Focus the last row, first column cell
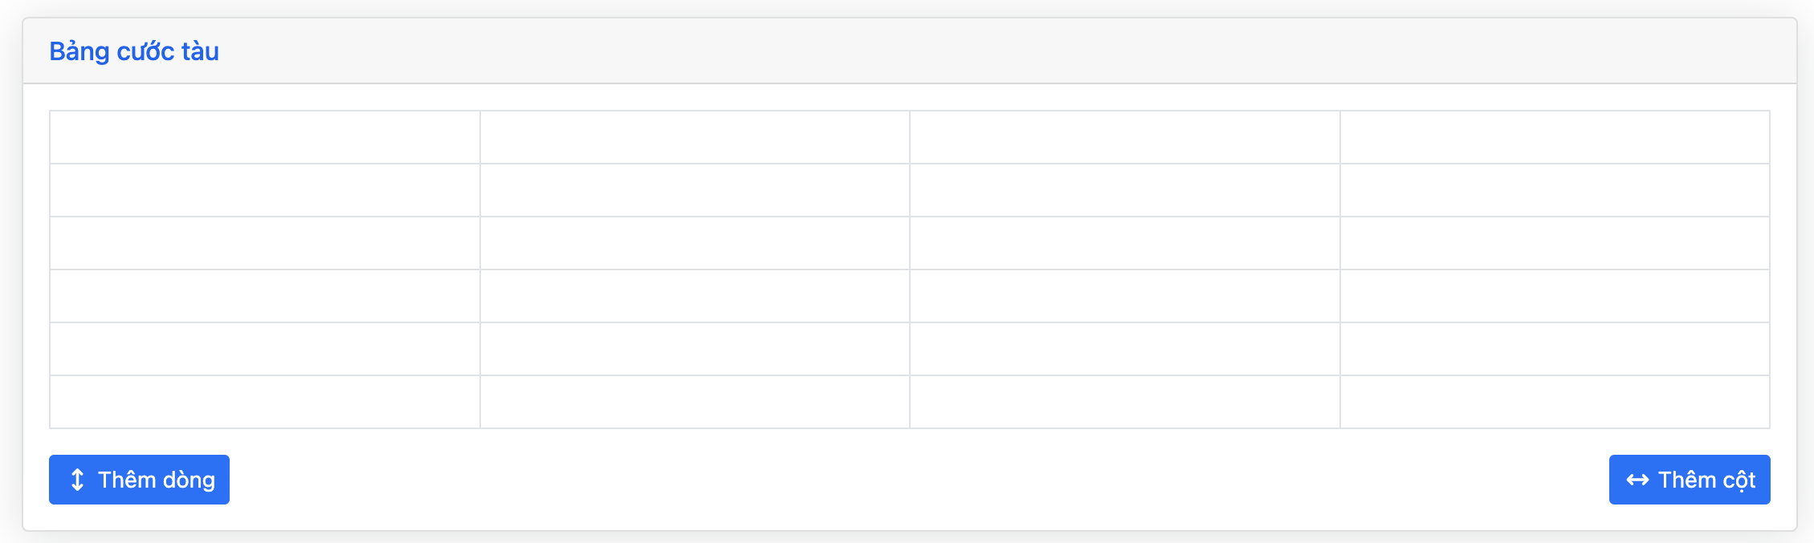Viewport: 1814px width, 543px height. 265,402
